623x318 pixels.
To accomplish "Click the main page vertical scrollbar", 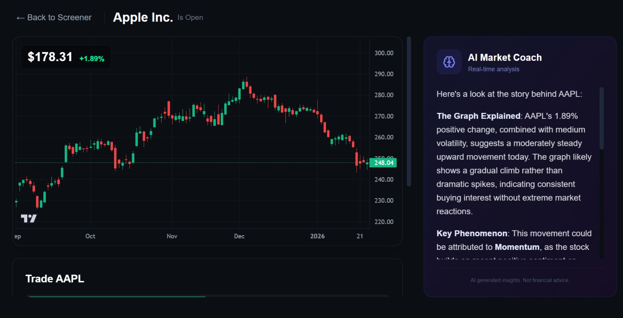I will (x=409, y=112).
